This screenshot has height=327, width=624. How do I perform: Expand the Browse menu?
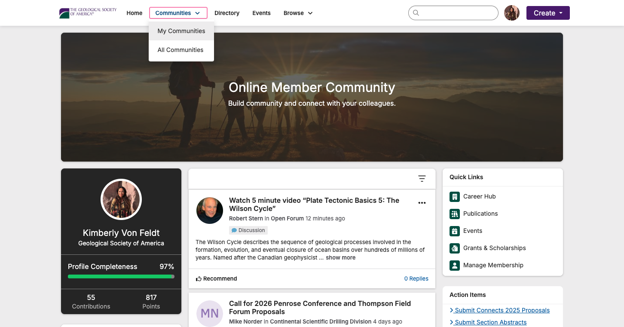pyautogui.click(x=298, y=13)
